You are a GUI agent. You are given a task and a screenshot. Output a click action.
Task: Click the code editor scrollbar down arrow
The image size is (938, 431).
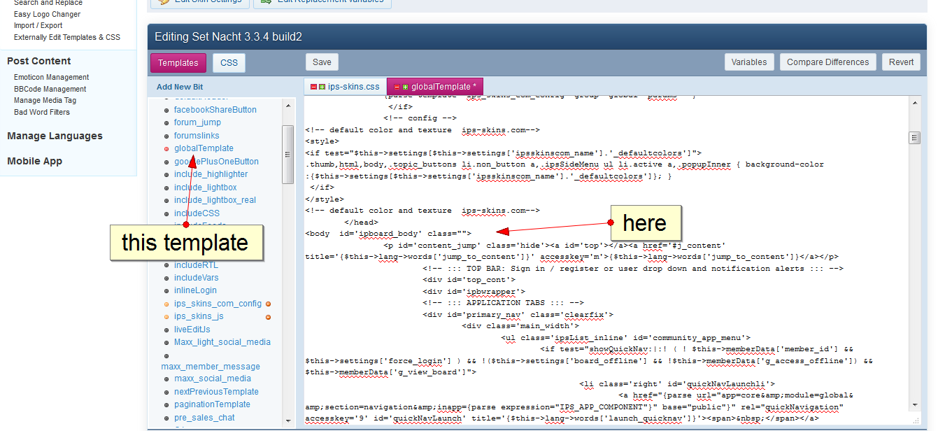914,405
